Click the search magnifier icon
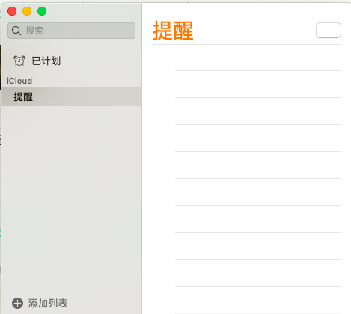 pyautogui.click(x=16, y=31)
